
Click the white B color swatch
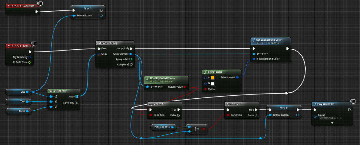coord(212,83)
